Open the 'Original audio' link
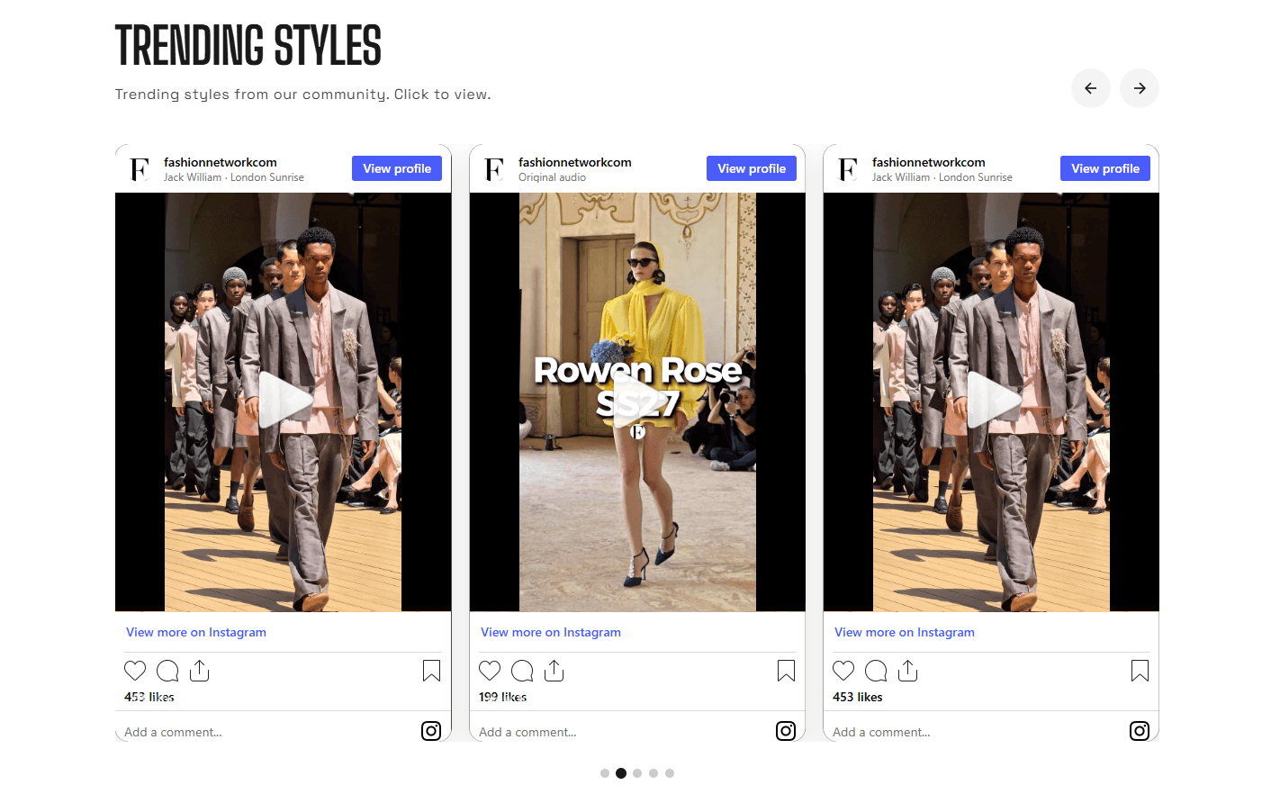This screenshot has height=812, width=1280. (x=552, y=177)
